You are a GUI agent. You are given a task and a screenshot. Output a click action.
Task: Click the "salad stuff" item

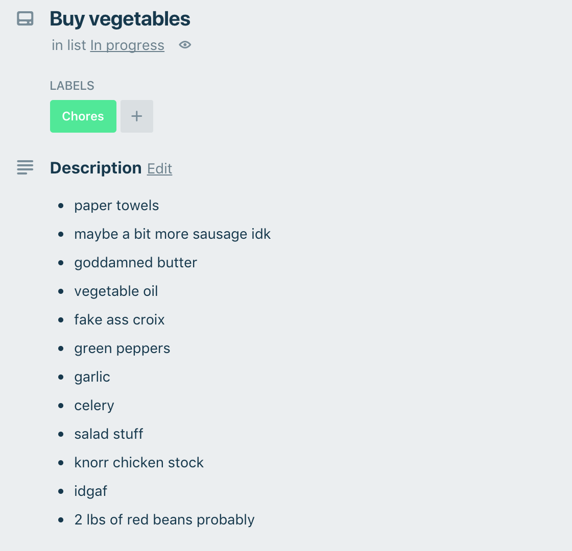[x=108, y=434]
